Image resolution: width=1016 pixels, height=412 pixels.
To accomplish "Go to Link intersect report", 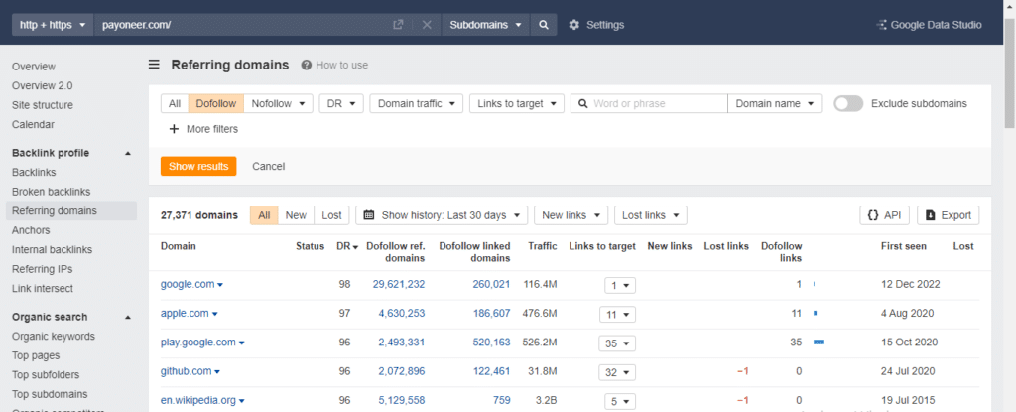I will [x=43, y=289].
